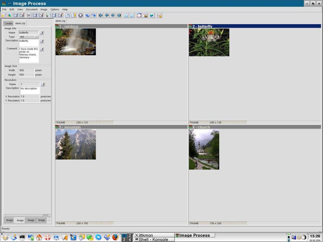Jump to first image using leftmost navigation arrow

tap(100, 15)
